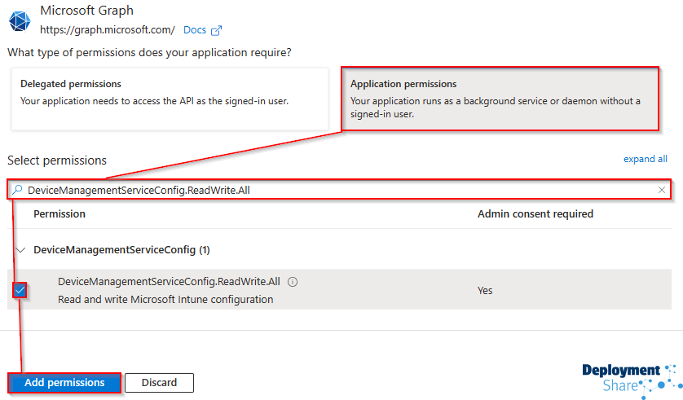Open the Docs link
This screenshot has width=683, height=400.
click(195, 30)
